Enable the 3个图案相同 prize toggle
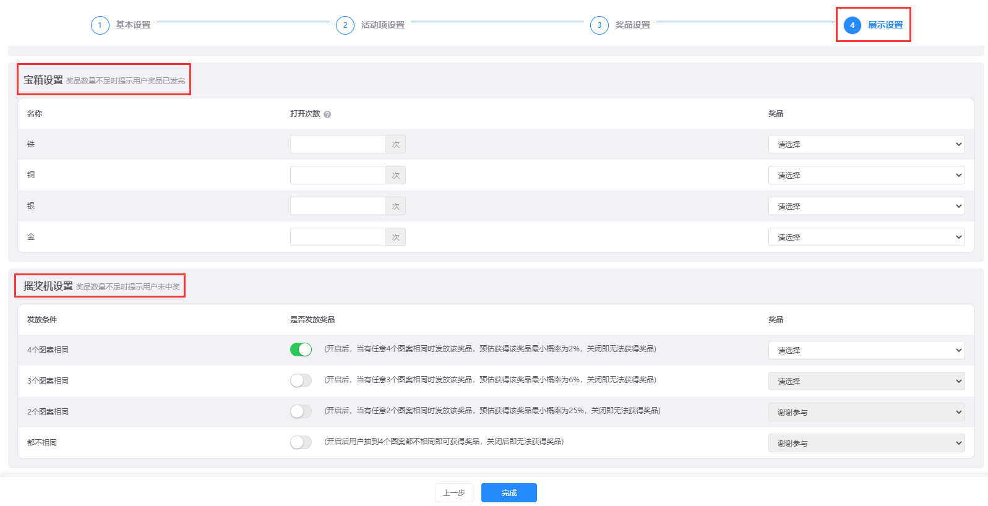 (x=301, y=380)
